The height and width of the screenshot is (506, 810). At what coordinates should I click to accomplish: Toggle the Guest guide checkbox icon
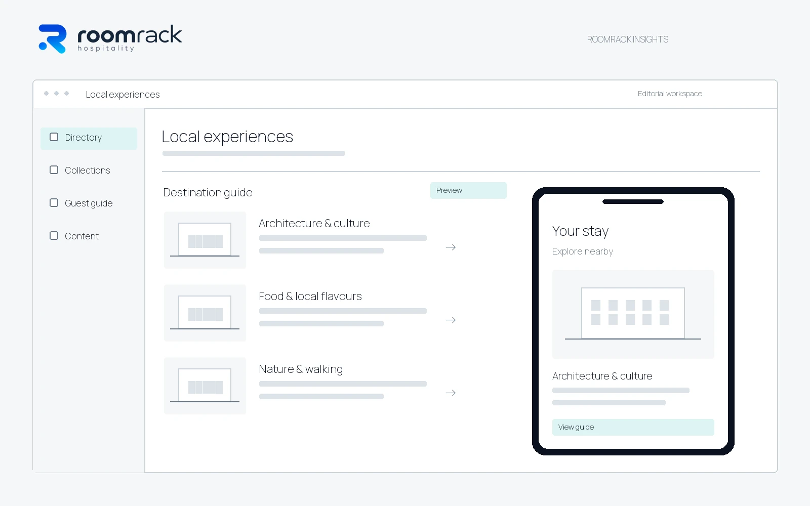(x=54, y=203)
